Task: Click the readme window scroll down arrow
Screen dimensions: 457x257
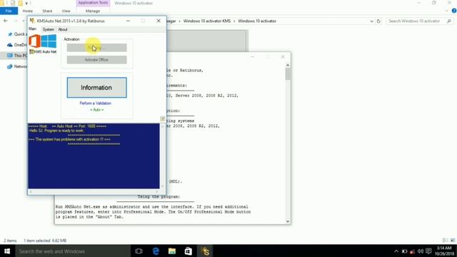Action: click(x=288, y=221)
